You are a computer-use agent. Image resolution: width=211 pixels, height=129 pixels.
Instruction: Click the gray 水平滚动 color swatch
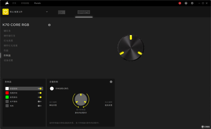pos(7,101)
